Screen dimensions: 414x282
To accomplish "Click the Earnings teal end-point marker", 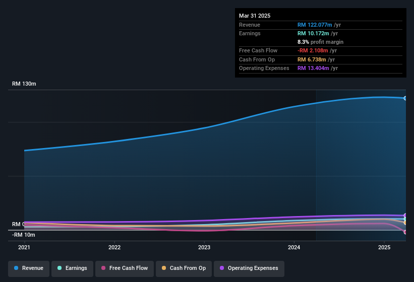I will (x=405, y=219).
